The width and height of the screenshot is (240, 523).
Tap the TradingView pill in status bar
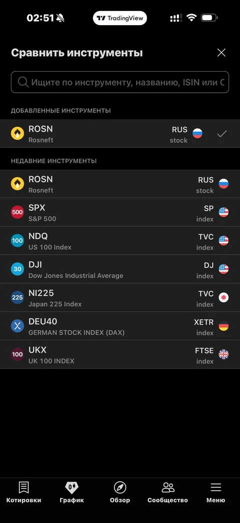tap(120, 18)
